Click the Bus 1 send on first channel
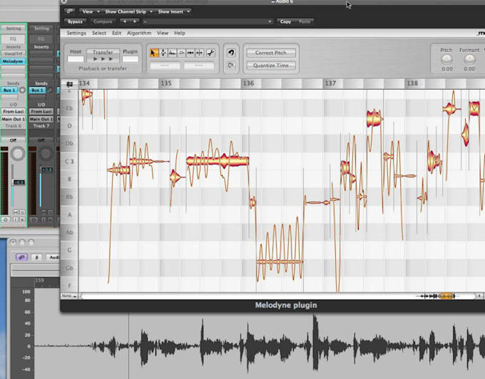 tap(10, 90)
